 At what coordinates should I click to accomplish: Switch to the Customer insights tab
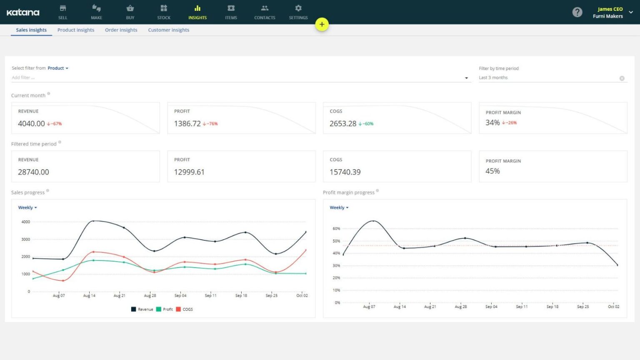click(x=168, y=30)
